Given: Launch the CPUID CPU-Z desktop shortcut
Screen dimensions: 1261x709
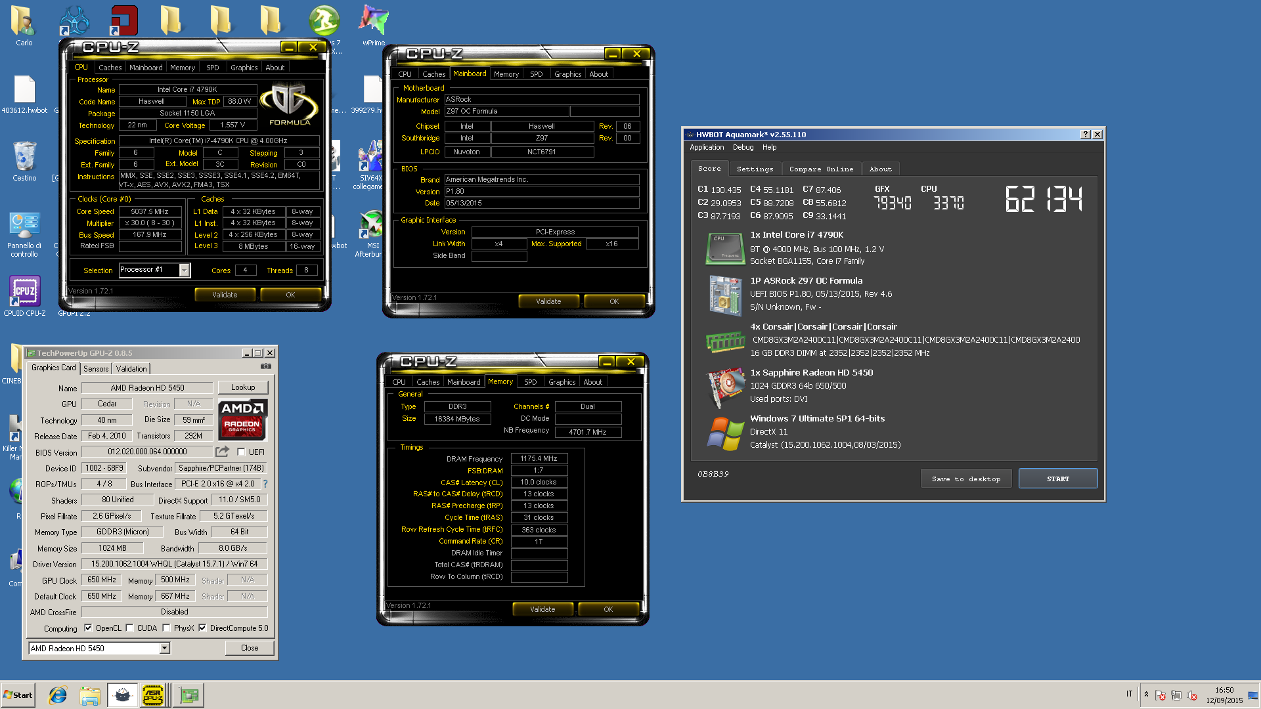Looking at the screenshot, I should click(x=24, y=295).
